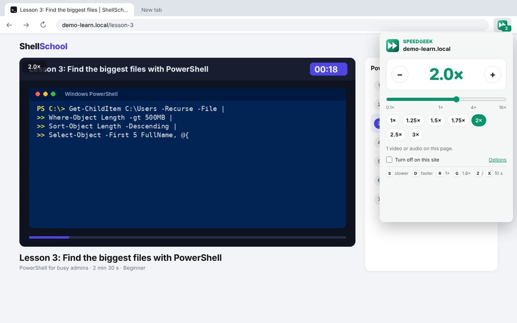Click the SpeedGeek logo in the popup header
517x323 pixels.
(393, 46)
